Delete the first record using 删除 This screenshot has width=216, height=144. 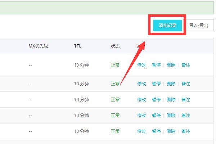coord(171,65)
